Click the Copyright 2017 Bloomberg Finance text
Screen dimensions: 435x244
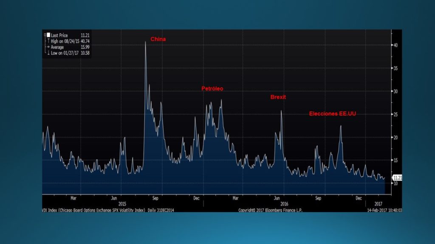click(x=270, y=210)
